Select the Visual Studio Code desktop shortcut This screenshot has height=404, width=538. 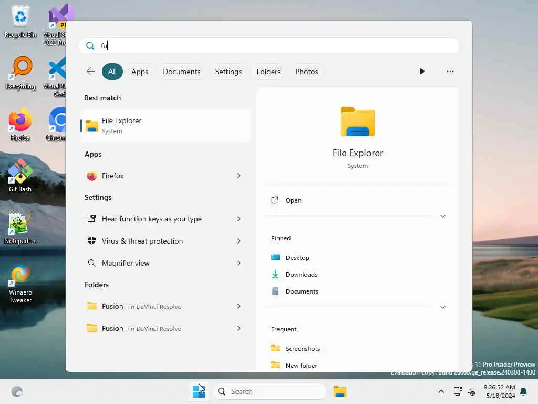click(56, 77)
